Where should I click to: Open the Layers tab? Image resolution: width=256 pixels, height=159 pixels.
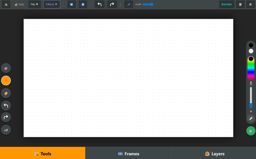214,153
